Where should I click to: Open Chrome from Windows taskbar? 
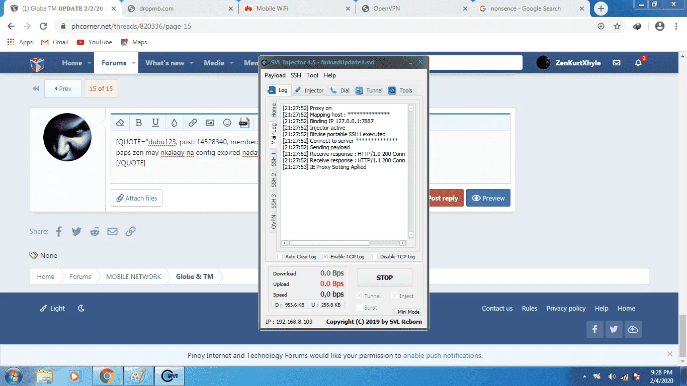pyautogui.click(x=107, y=376)
